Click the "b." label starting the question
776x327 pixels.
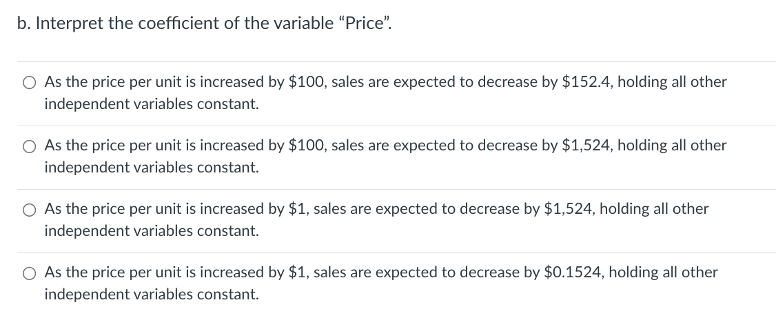pyautogui.click(x=23, y=22)
